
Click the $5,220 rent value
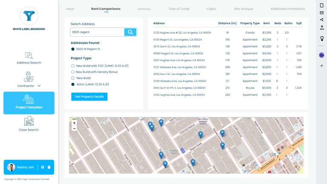point(267,46)
